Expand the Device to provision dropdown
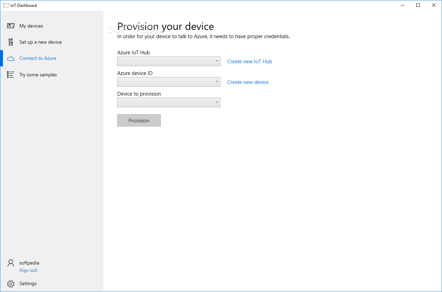Image resolution: width=442 pixels, height=292 pixels. (x=168, y=102)
